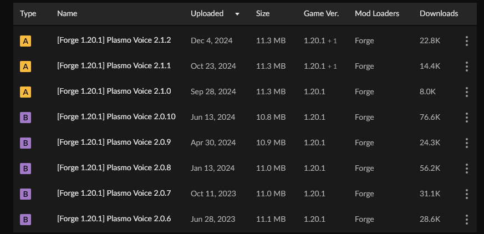Sort the files by Size column header

click(263, 13)
